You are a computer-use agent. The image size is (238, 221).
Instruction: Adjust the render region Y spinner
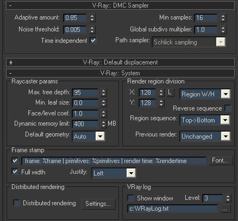[161, 103]
